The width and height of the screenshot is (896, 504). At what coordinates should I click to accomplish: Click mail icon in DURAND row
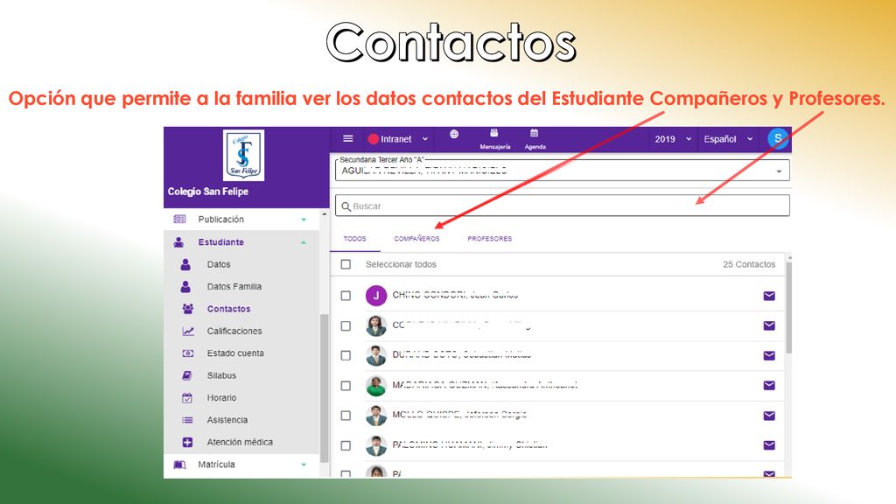769,355
